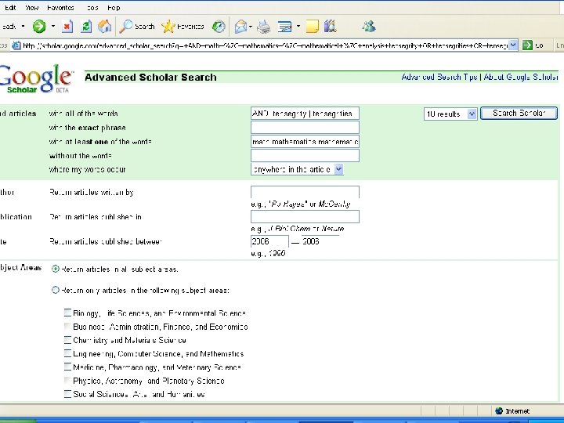
Task: Click the Internet zone globe icon
Action: pyautogui.click(x=499, y=410)
